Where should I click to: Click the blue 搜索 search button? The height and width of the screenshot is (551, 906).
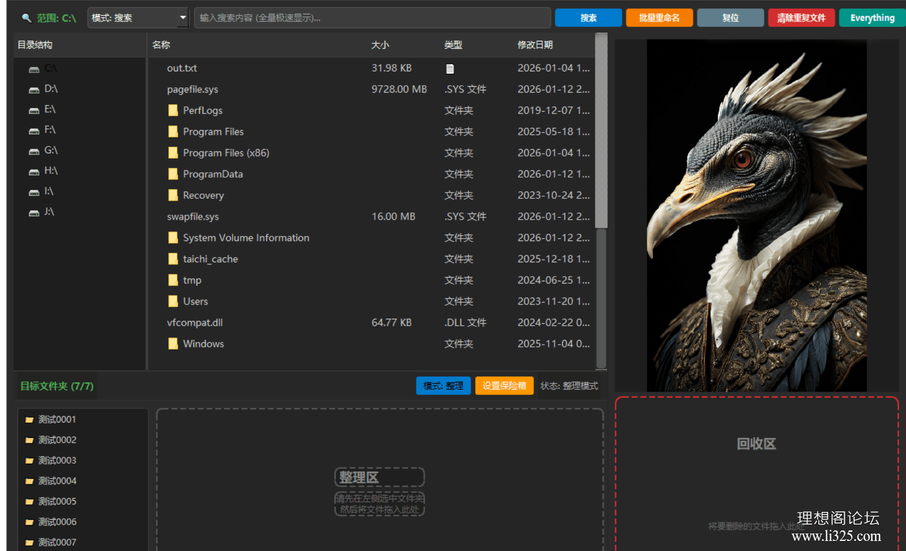click(588, 17)
